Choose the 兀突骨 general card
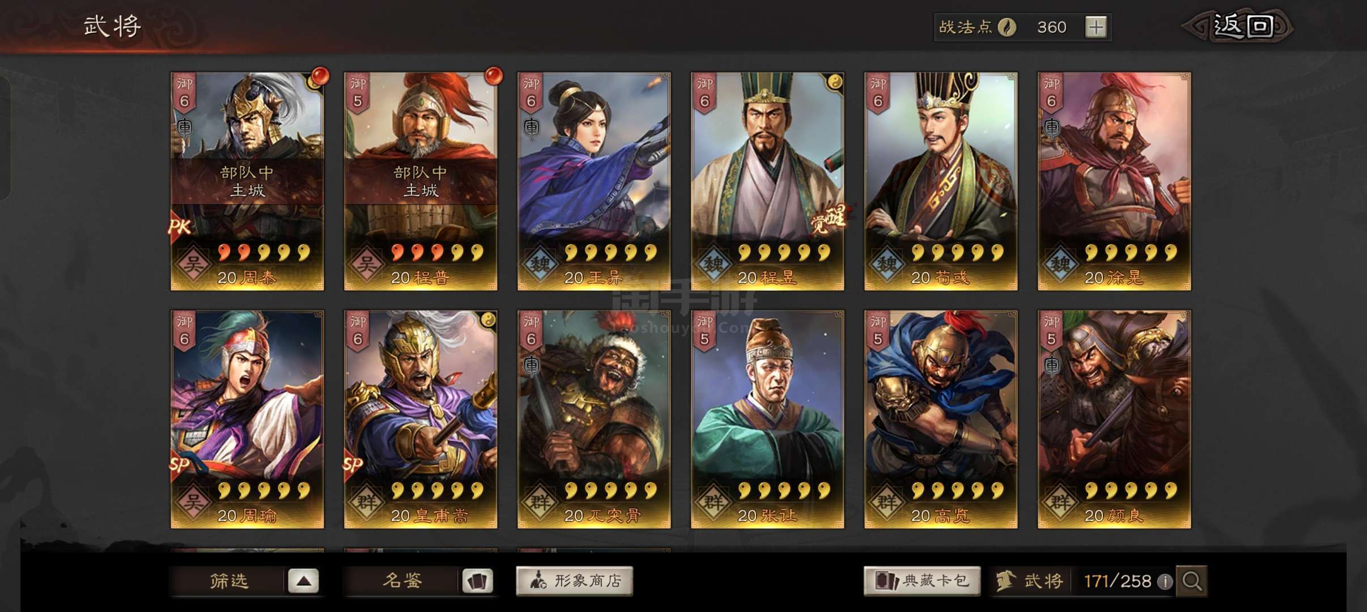This screenshot has height=612, width=1367. (x=594, y=419)
